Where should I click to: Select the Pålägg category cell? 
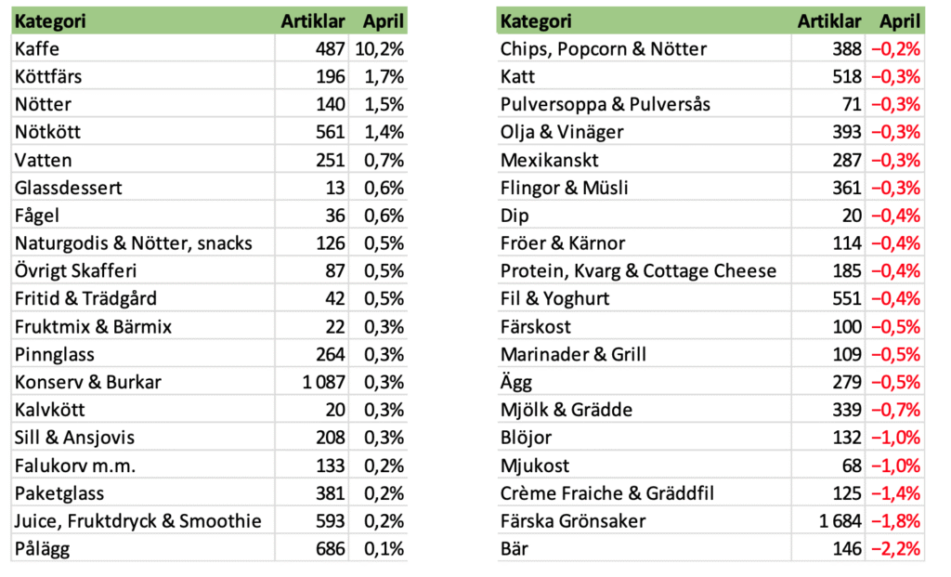coord(43,549)
